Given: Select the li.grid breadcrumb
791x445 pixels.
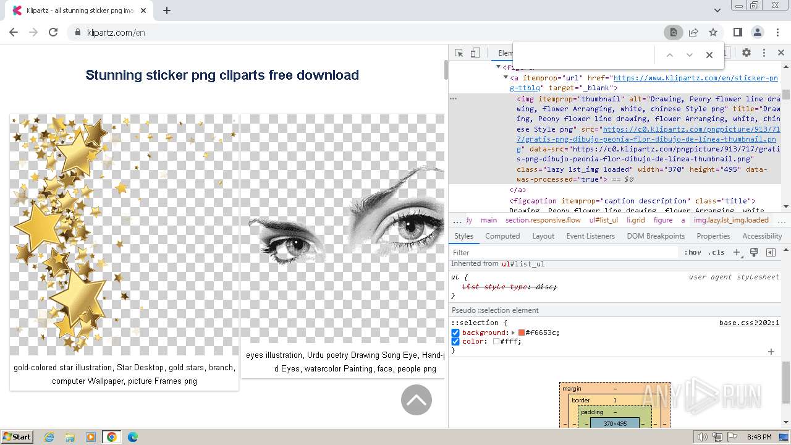Looking at the screenshot, I should (635, 220).
